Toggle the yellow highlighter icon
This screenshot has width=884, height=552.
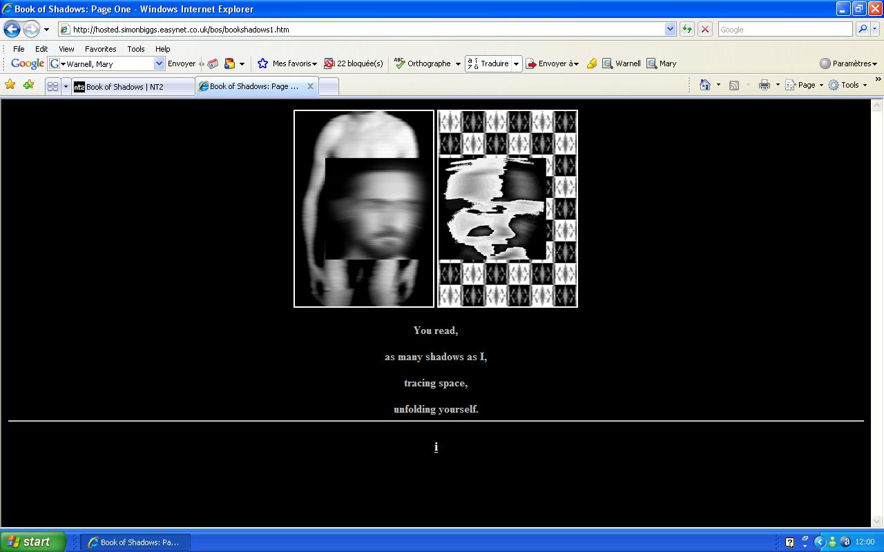[592, 63]
